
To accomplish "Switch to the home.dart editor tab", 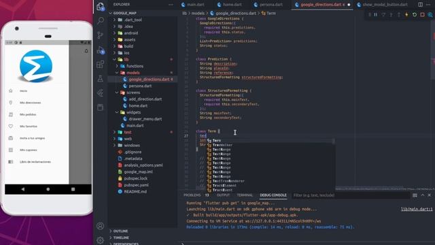I will (232, 5).
